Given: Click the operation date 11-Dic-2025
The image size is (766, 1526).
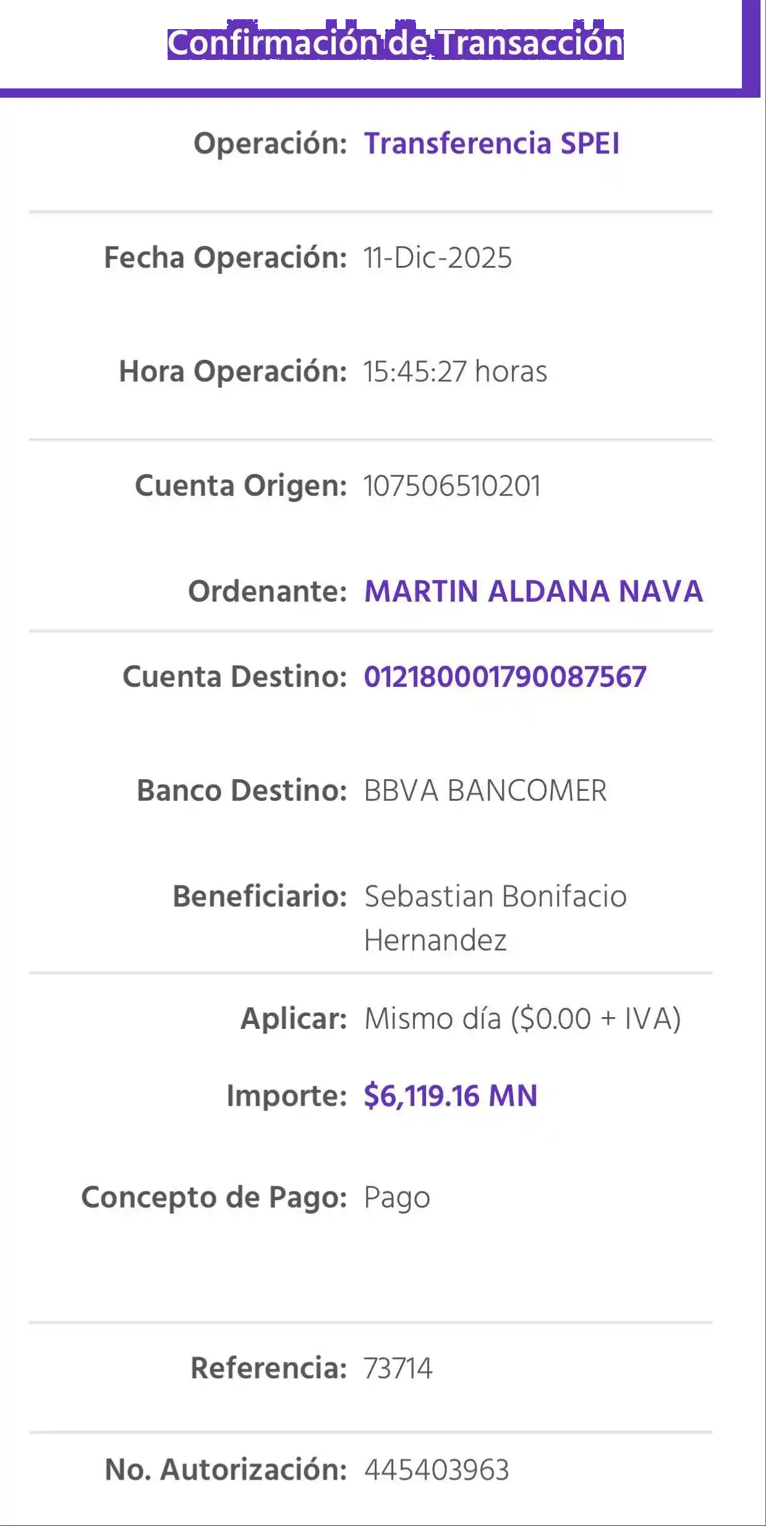Looking at the screenshot, I should click(438, 258).
